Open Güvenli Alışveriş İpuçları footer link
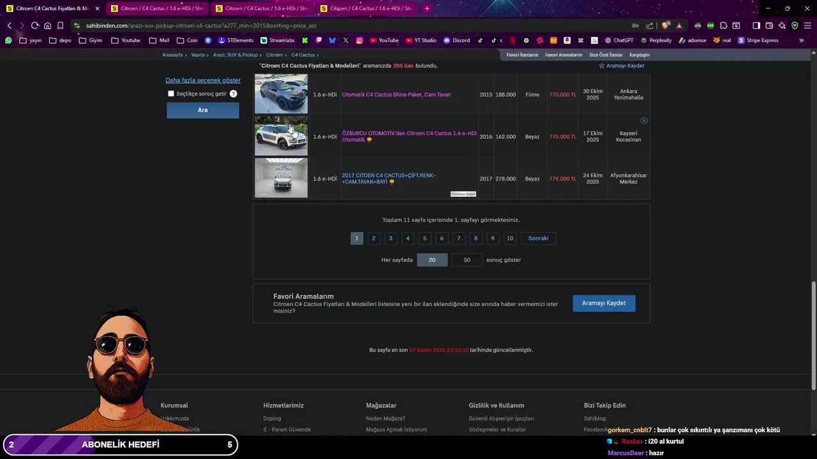Viewport: 817px width, 459px height. pos(501,419)
